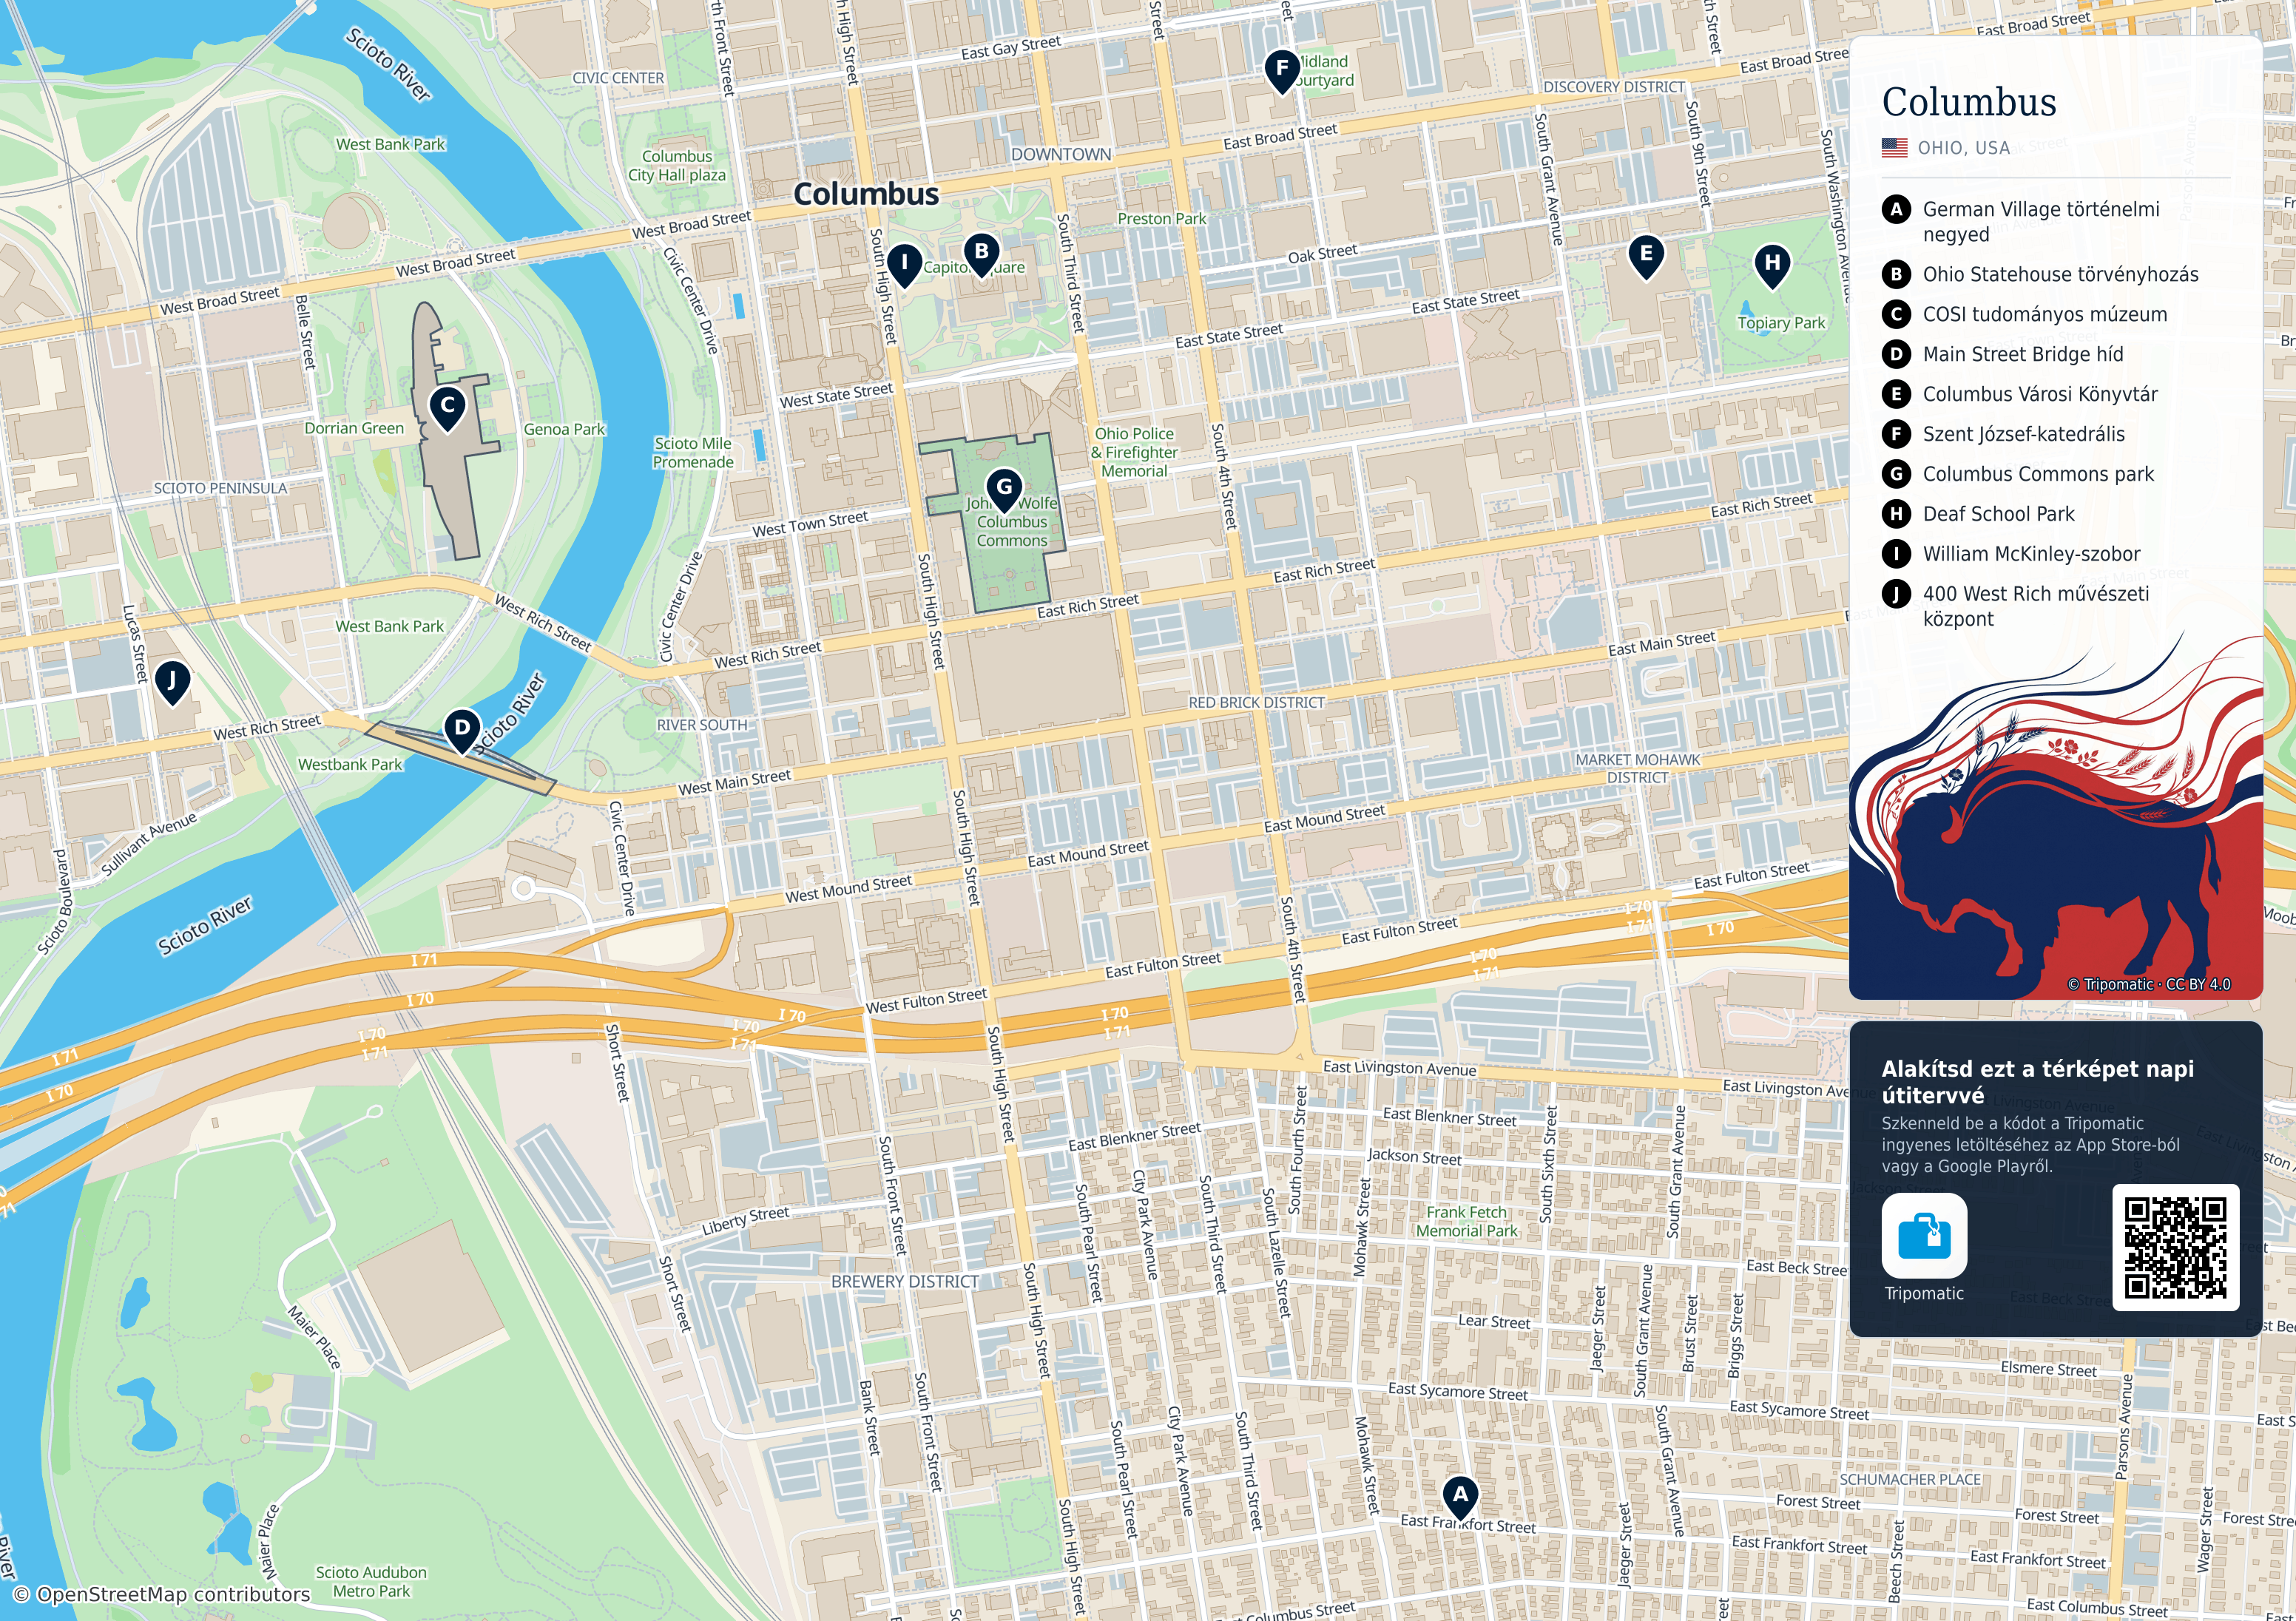Image resolution: width=2296 pixels, height=1621 pixels.
Task: Click the Alakítsd ezt a térképet heading
Action: tap(2037, 1081)
